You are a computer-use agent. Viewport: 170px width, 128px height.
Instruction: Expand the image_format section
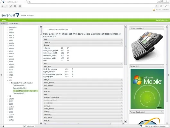[83, 83]
